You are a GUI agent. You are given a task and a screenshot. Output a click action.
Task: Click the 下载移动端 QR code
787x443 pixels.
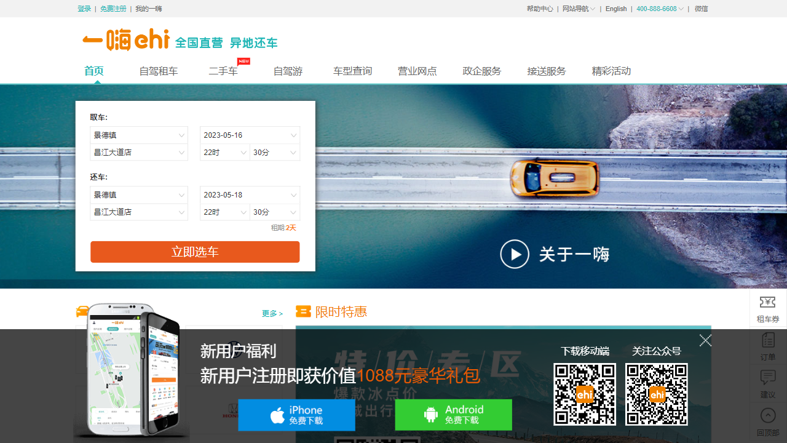[585, 394]
